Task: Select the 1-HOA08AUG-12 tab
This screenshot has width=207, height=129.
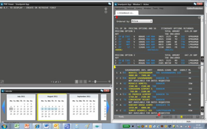Action: (x=127, y=13)
